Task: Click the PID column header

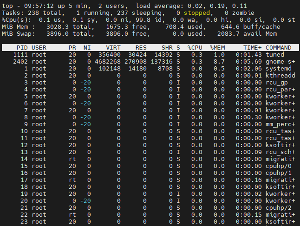Action: point(22,48)
